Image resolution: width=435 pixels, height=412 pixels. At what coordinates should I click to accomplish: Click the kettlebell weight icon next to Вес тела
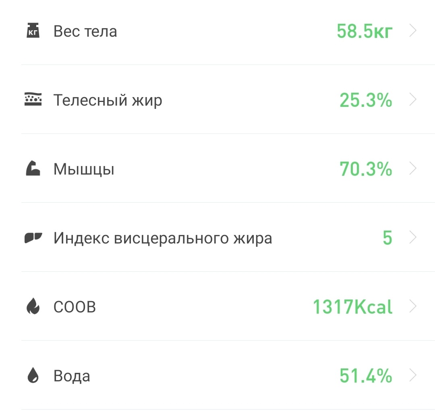tap(33, 30)
